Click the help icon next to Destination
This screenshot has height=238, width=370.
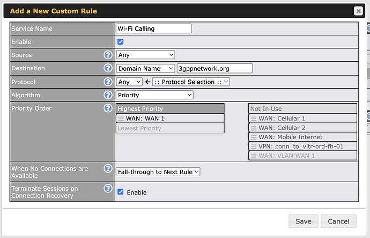coord(108,68)
